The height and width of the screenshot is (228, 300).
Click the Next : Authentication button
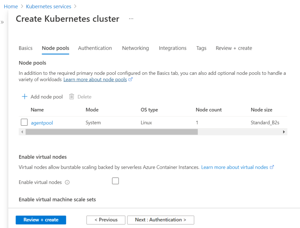point(161,220)
